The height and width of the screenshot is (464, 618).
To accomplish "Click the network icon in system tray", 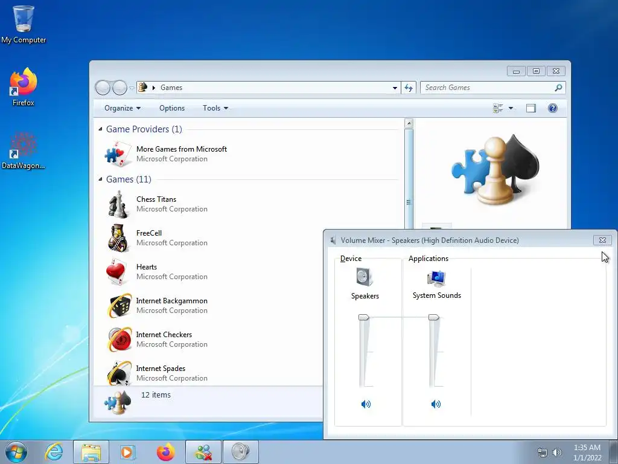I will tap(543, 453).
